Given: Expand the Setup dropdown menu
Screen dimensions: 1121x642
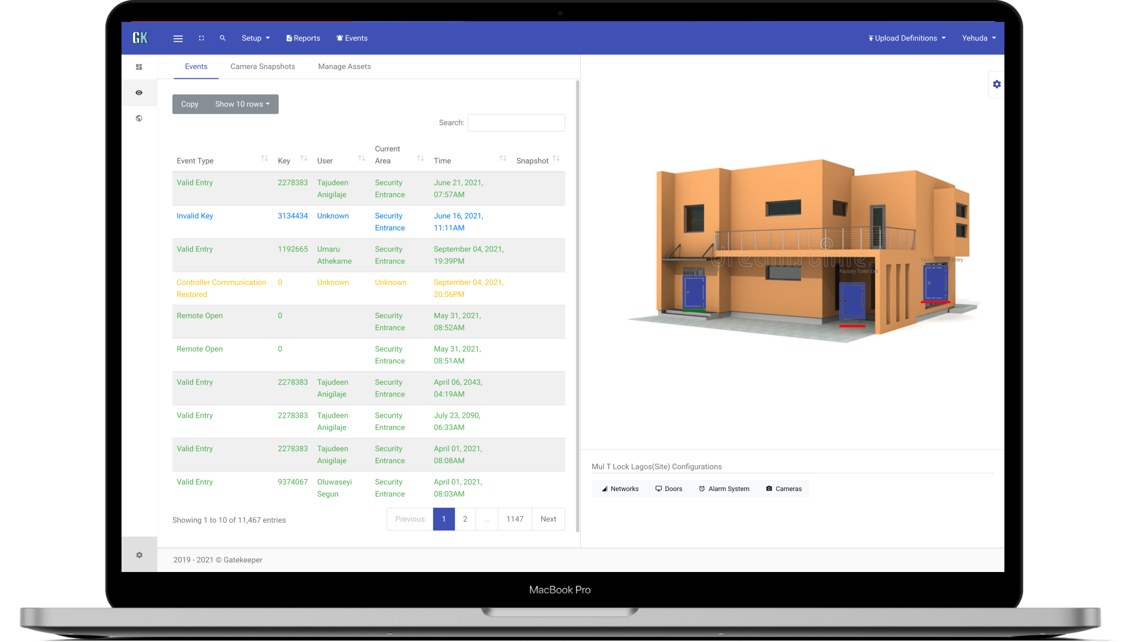Looking at the screenshot, I should point(254,37).
